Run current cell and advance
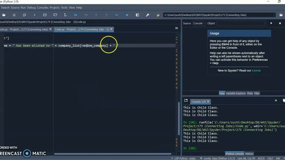This screenshot has height=160, width=285. click(55, 15)
